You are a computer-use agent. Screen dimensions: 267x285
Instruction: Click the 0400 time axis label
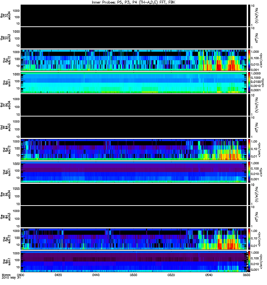click(21, 275)
